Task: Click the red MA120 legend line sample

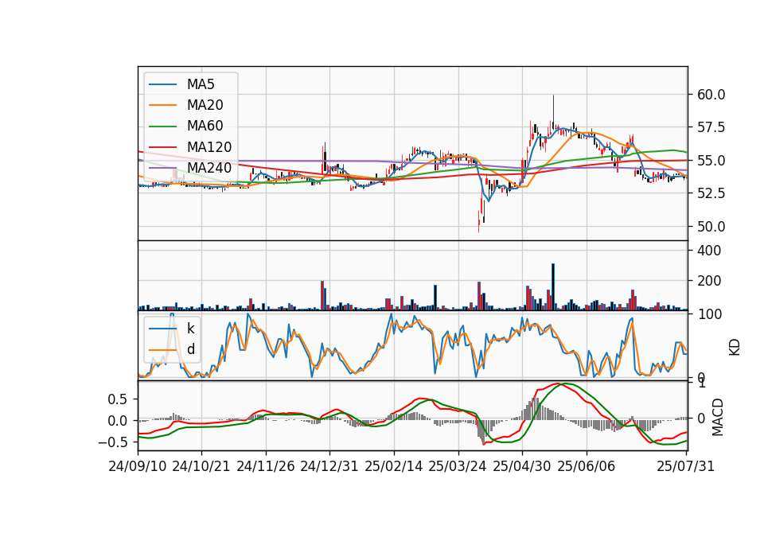Action: [162, 146]
